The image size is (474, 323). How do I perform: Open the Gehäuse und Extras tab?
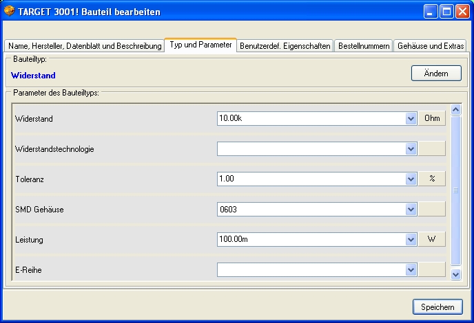click(x=431, y=46)
